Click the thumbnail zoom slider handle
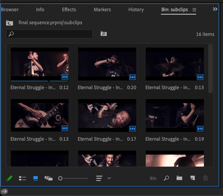The height and width of the screenshot is (196, 223). (60, 179)
